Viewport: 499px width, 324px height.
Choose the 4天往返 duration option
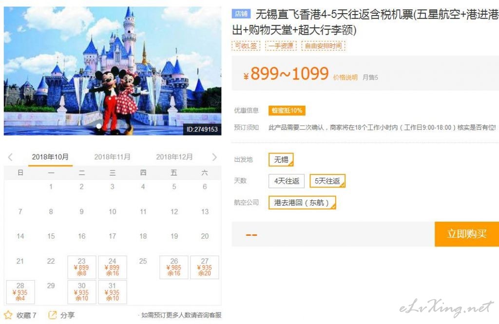click(287, 181)
